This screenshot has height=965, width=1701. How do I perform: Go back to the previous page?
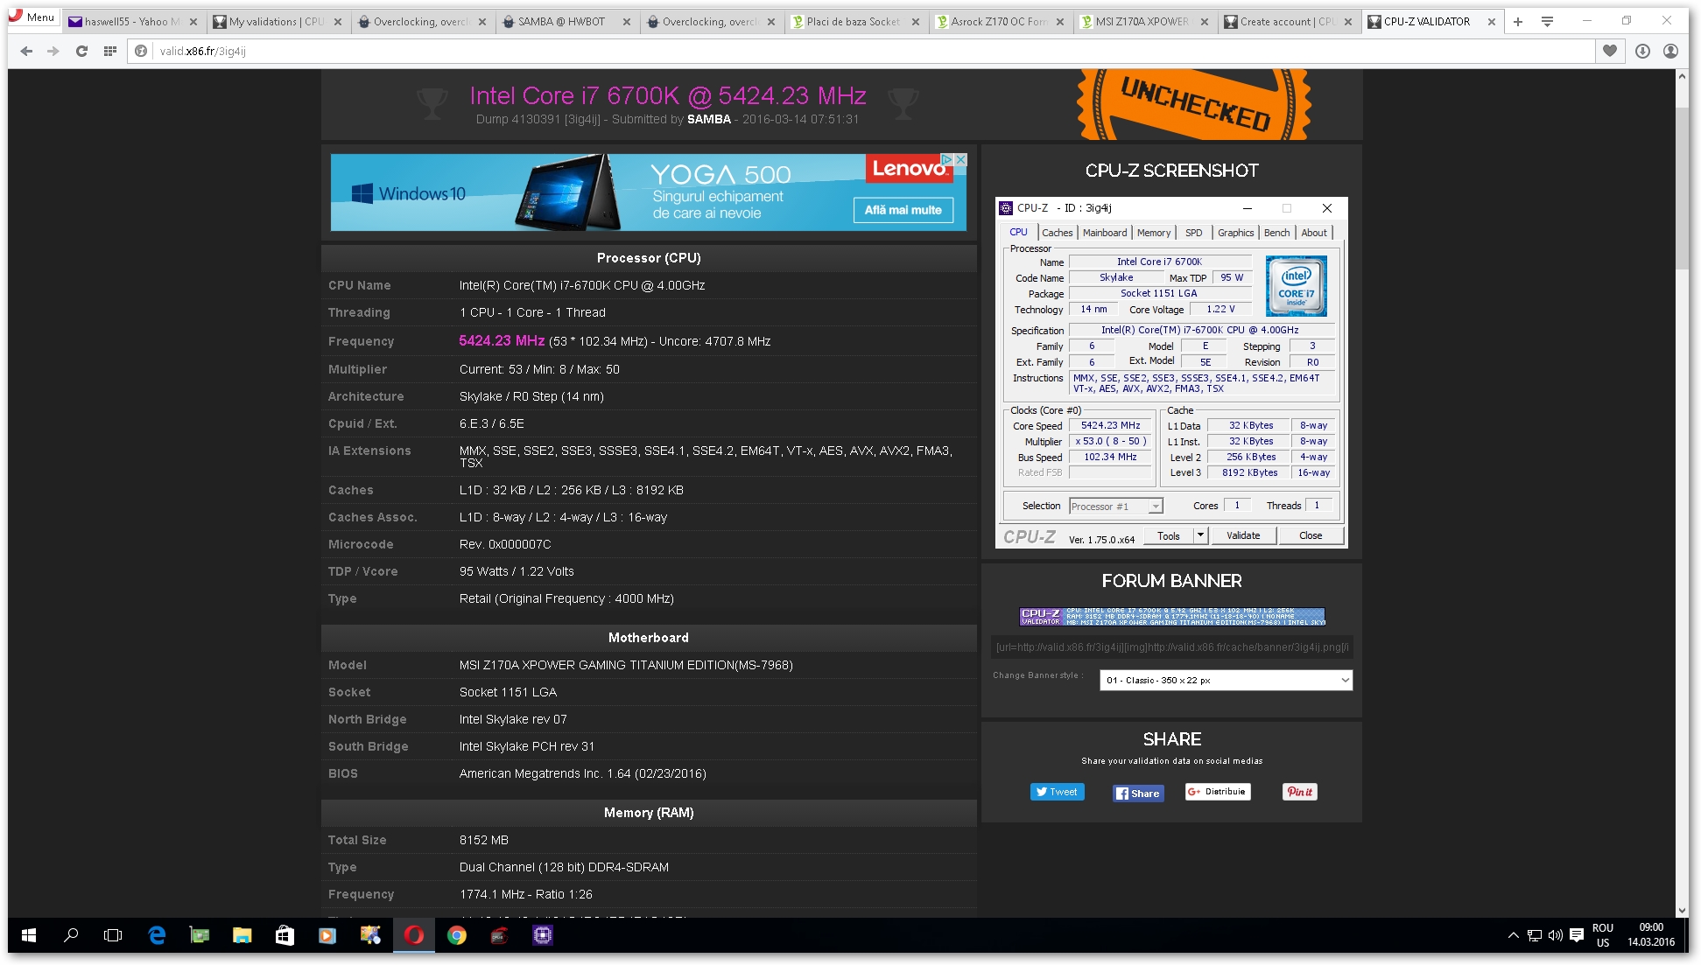point(26,52)
